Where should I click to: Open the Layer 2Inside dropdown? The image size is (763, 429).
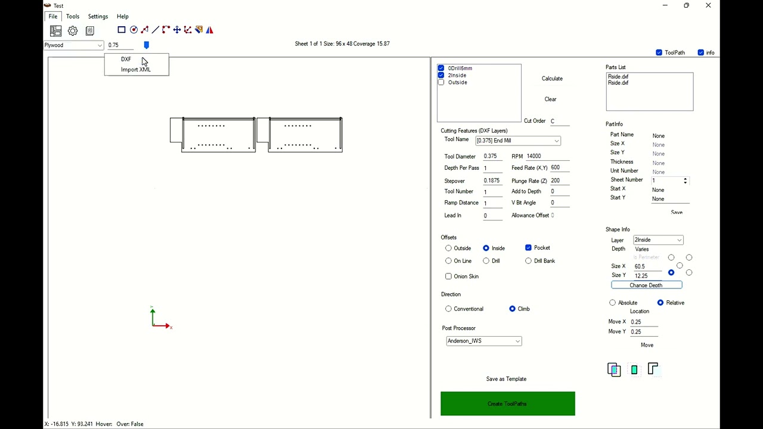[658, 240]
